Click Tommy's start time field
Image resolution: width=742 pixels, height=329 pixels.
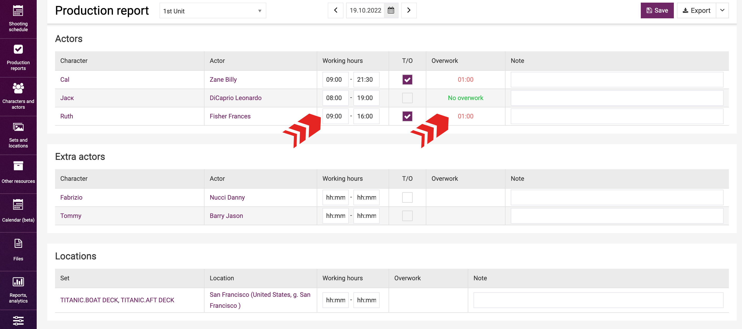click(x=335, y=216)
